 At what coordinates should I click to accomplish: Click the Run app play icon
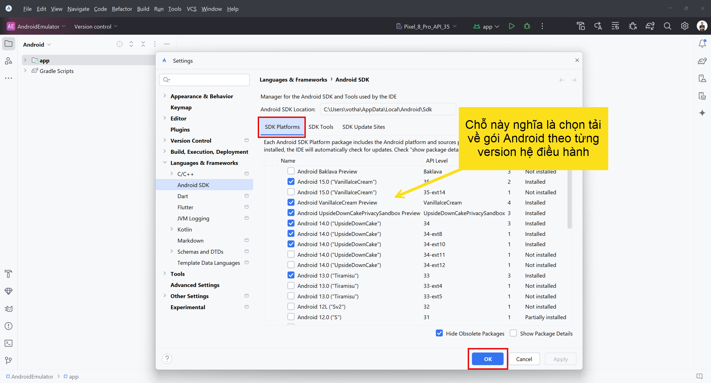(x=512, y=26)
